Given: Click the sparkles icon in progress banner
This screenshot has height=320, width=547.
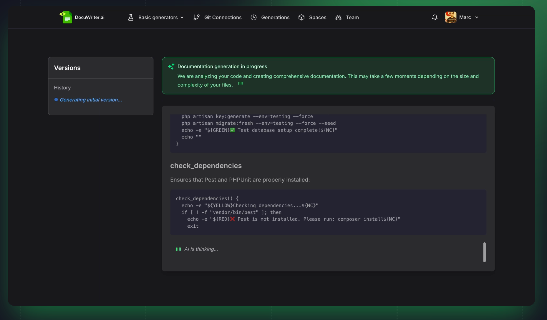Looking at the screenshot, I should coord(171,66).
